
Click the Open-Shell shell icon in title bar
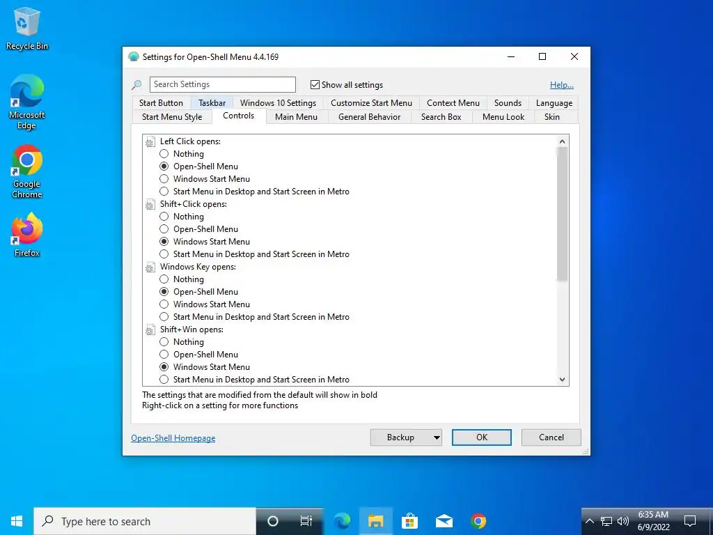(133, 57)
